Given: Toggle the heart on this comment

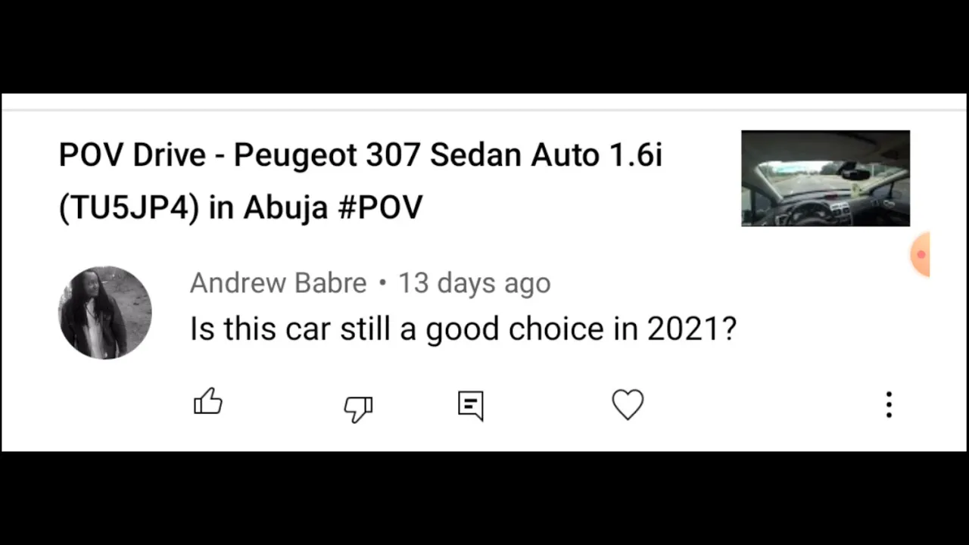Looking at the screenshot, I should point(628,405).
